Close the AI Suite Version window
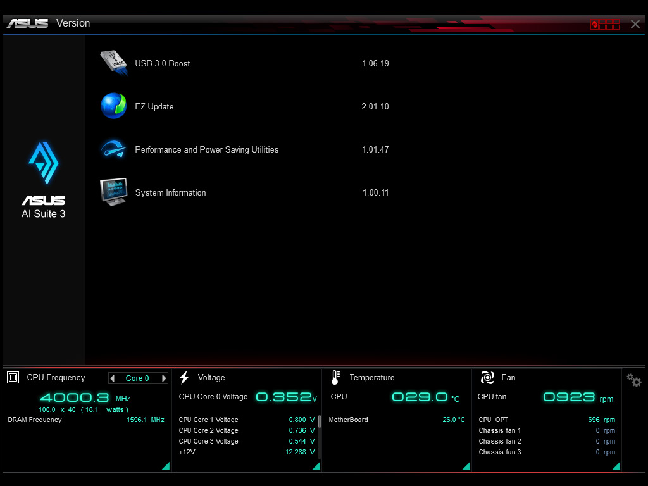Screen dimensions: 648x486 click(x=635, y=24)
